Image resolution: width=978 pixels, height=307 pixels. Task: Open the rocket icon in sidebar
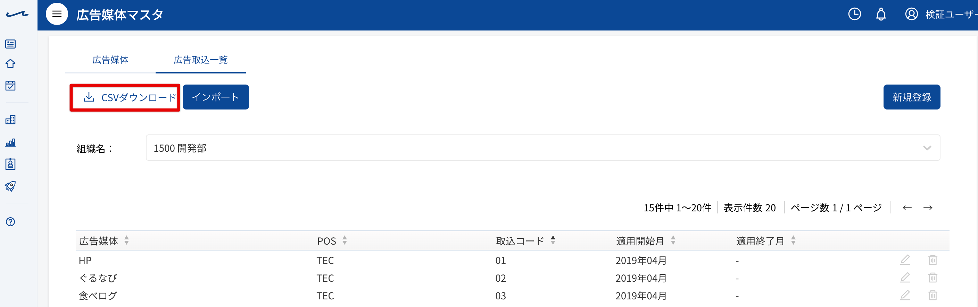click(11, 186)
